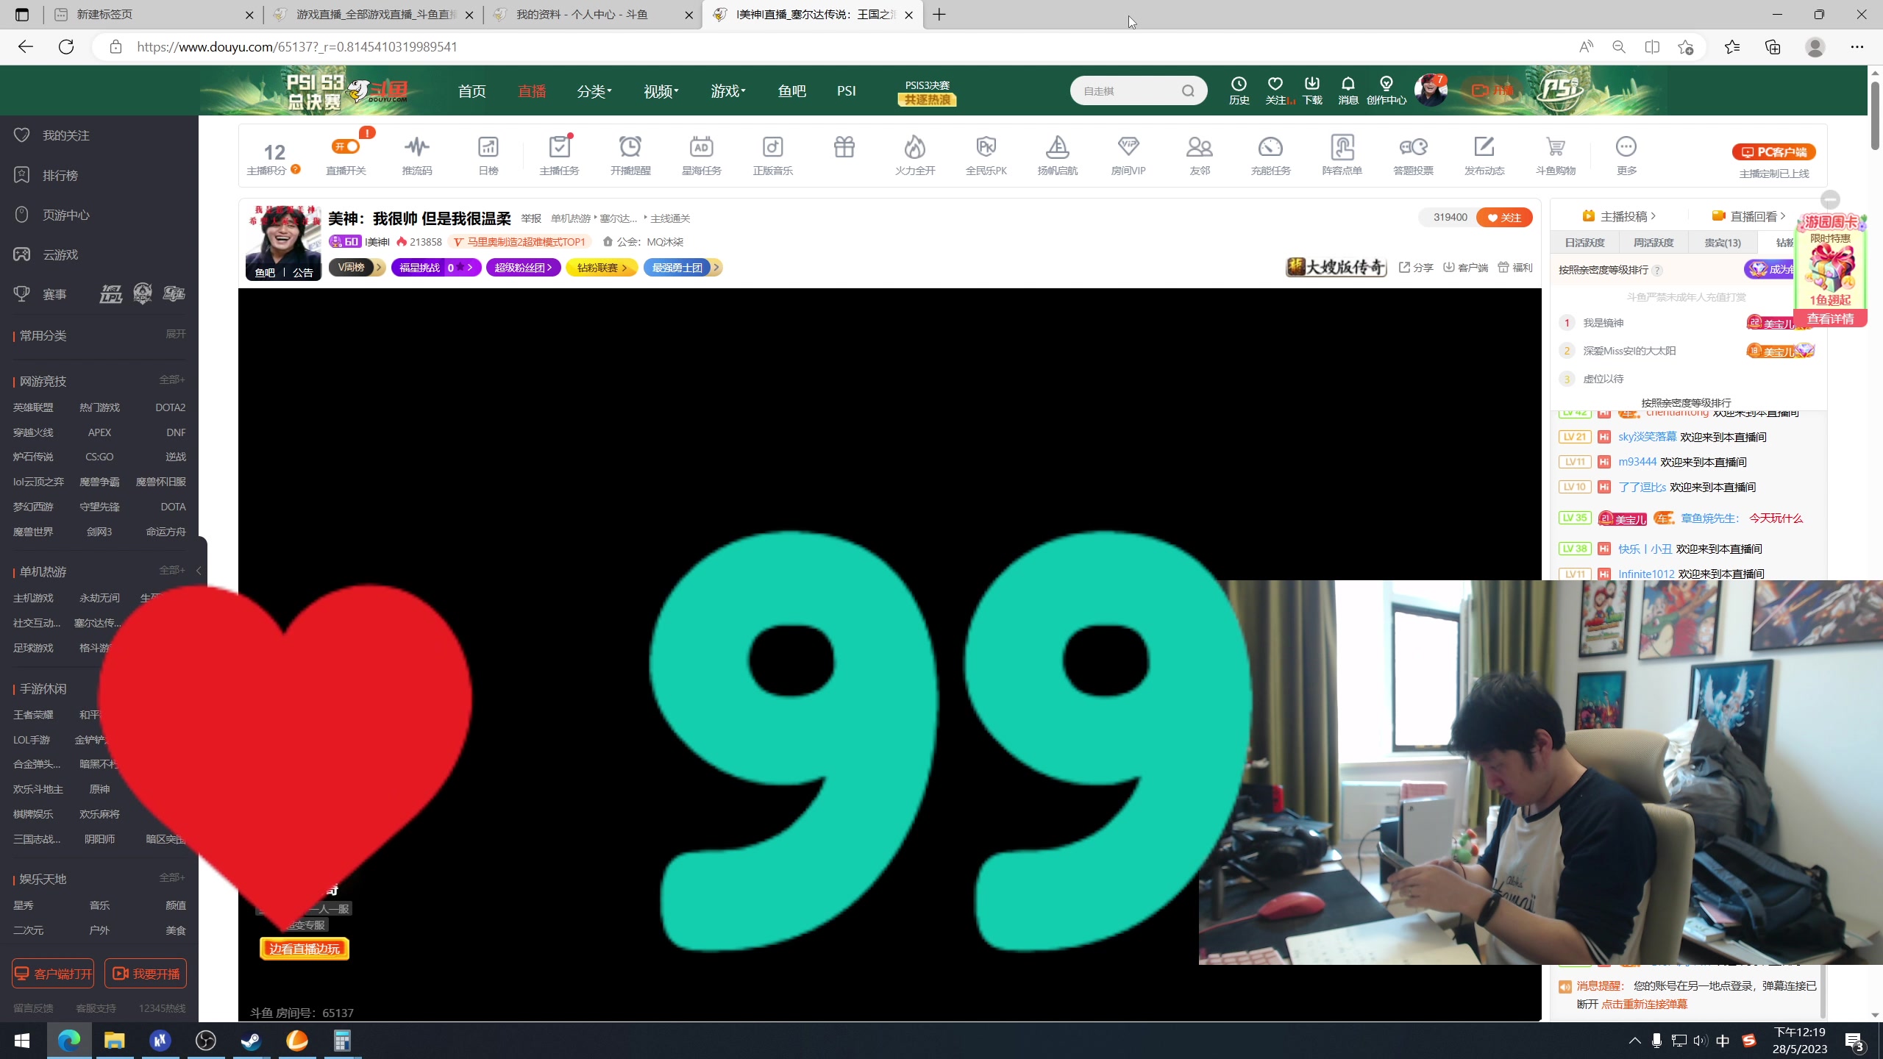Click the search magnifier icon

(1188, 90)
